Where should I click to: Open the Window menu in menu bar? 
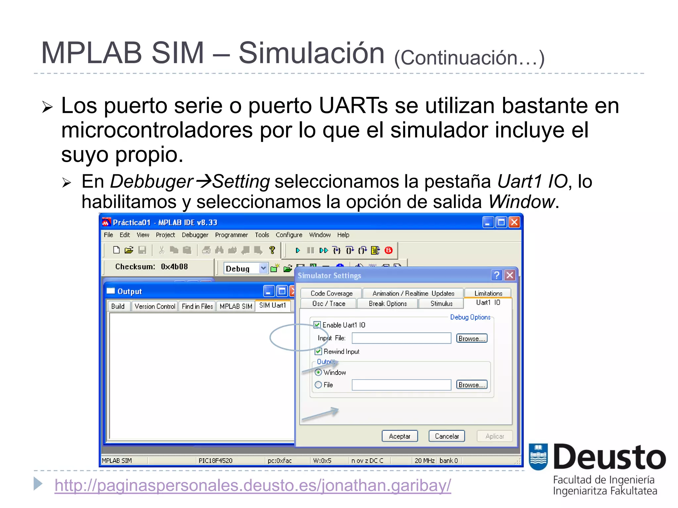coord(320,235)
